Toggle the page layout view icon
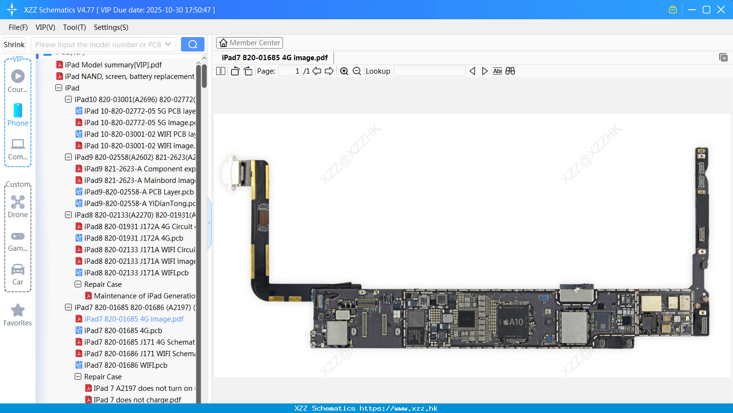The width and height of the screenshot is (733, 413). pyautogui.click(x=220, y=71)
